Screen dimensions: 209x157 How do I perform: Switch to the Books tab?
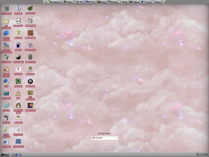101,2
